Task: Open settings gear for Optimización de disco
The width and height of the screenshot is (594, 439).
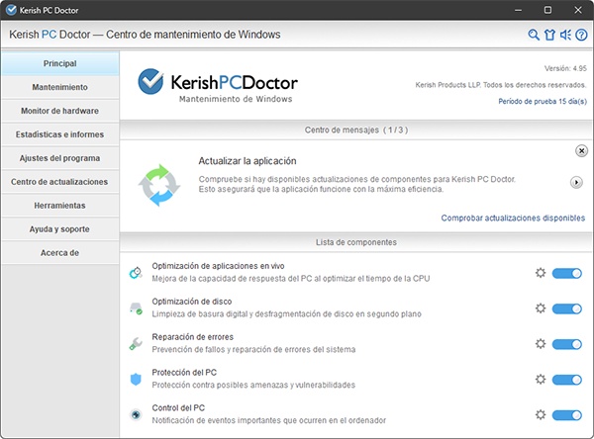Action: [x=541, y=308]
